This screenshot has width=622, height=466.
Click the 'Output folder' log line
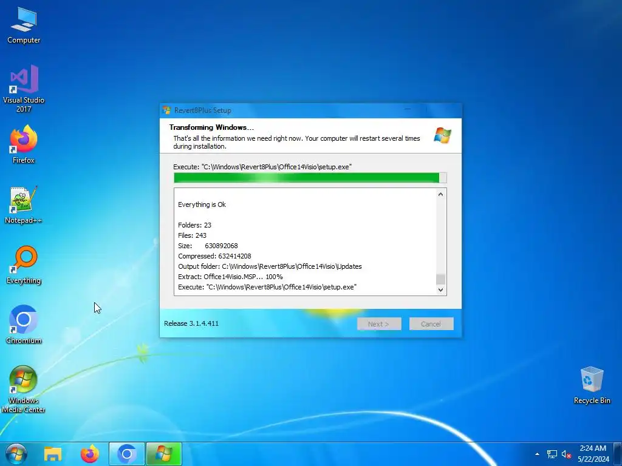(270, 266)
